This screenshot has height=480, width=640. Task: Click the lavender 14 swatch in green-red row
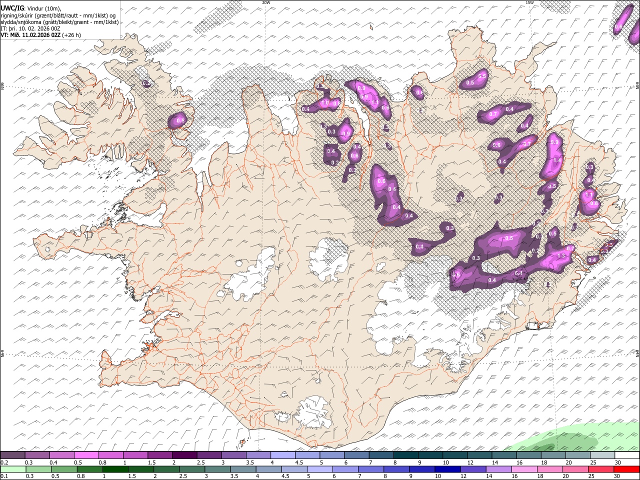(x=498, y=469)
